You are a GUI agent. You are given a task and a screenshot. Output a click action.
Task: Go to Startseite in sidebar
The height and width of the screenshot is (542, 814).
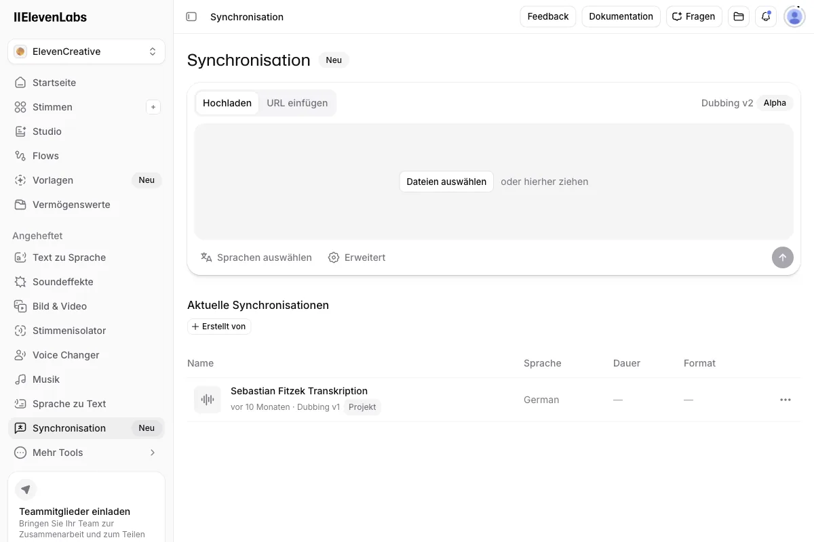[86, 83]
